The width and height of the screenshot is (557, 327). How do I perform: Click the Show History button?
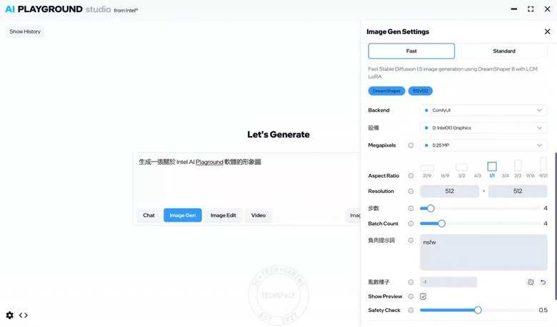[x=25, y=31]
